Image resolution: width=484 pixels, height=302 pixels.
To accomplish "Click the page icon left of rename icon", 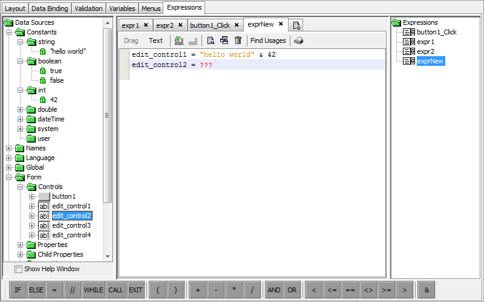I will 211,40.
